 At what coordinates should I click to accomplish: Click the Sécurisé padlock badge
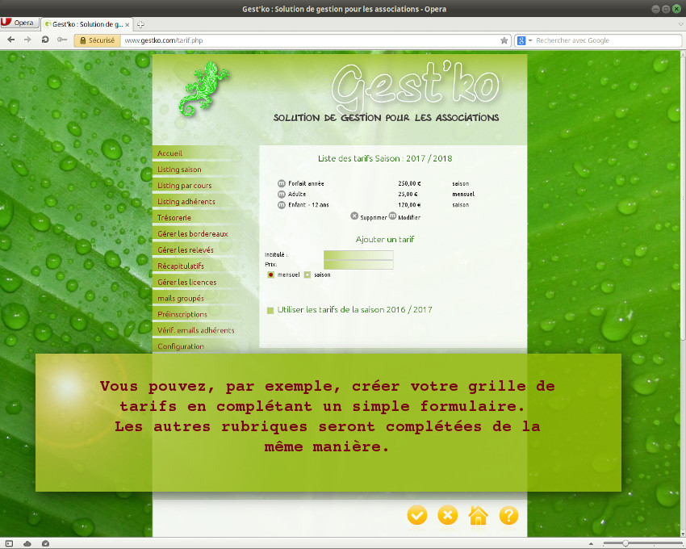(x=97, y=40)
